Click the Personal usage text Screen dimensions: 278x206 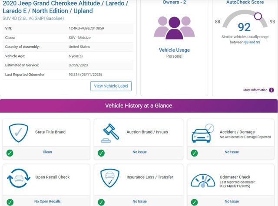[174, 56]
